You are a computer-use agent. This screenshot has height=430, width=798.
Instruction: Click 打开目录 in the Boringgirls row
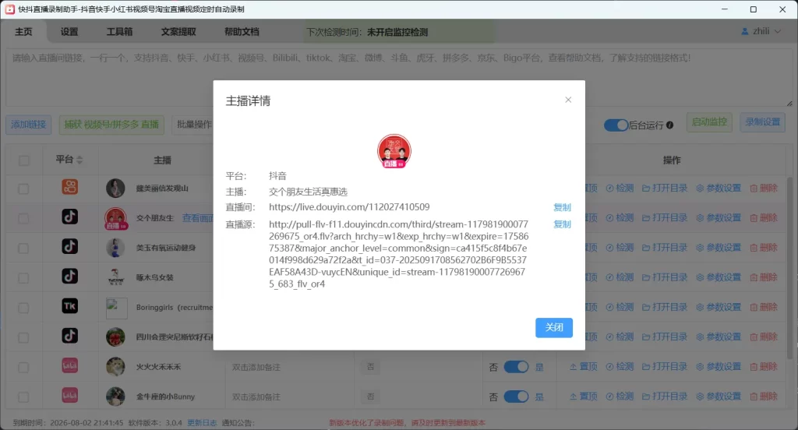(x=665, y=308)
